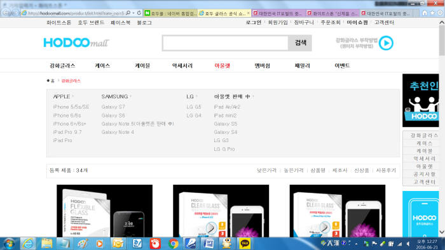Sort products by 사용후기
The width and height of the screenshot is (445, 250).
point(386,171)
